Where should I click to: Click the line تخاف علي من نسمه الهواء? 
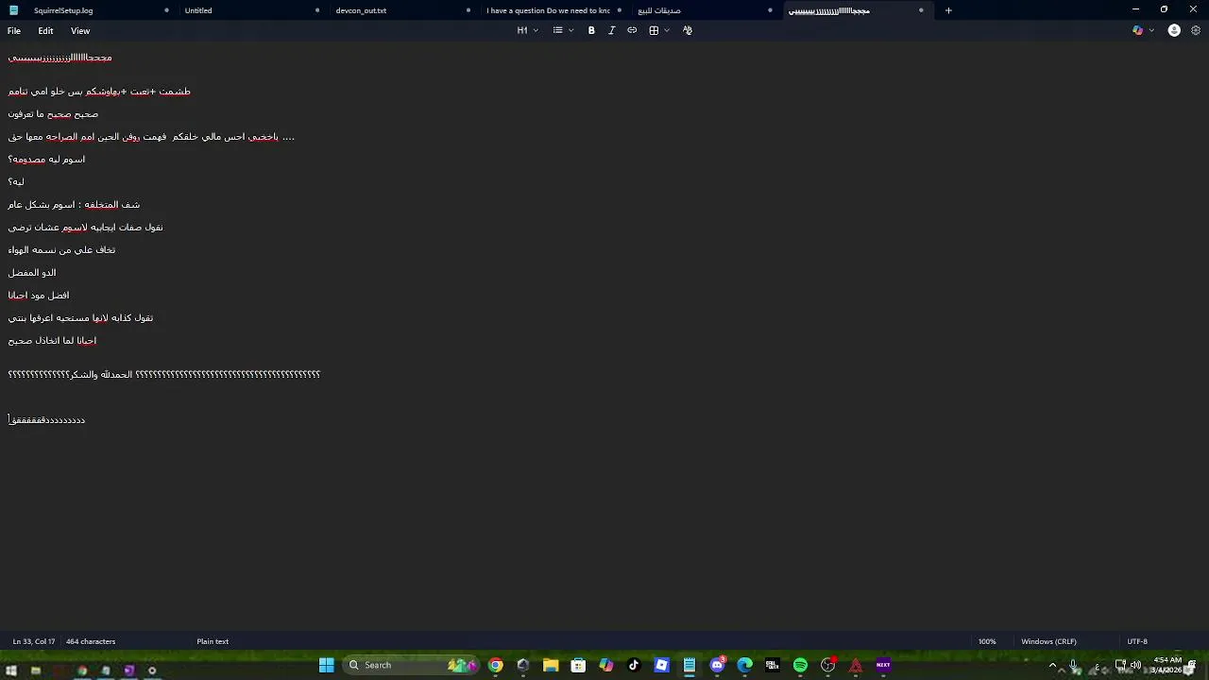pyautogui.click(x=61, y=250)
